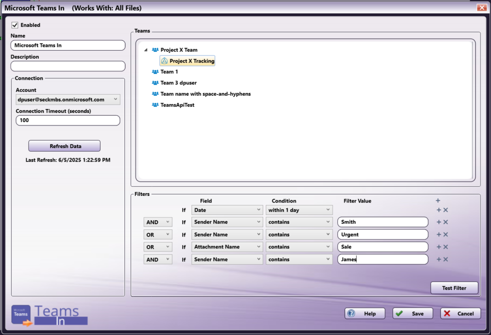The height and width of the screenshot is (335, 491).
Task: Open the AND operator dropdown for Smith row
Action: [x=158, y=222]
